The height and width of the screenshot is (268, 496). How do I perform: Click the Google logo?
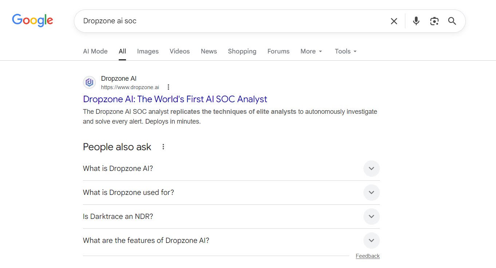(x=32, y=20)
